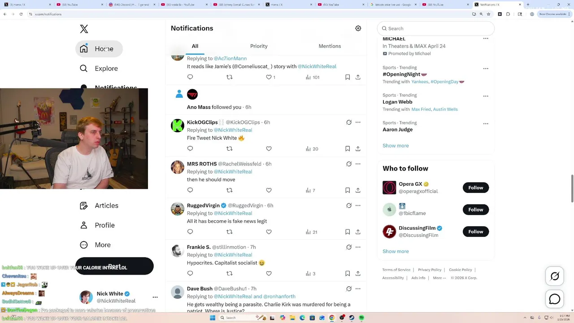The height and width of the screenshot is (323, 574).
Task: Switch to the All notifications tab
Action: pyautogui.click(x=195, y=46)
